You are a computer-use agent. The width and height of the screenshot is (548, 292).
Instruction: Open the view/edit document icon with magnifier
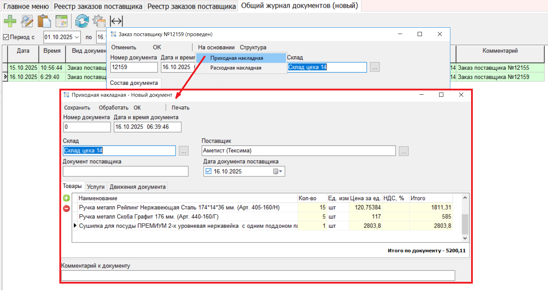[27, 21]
